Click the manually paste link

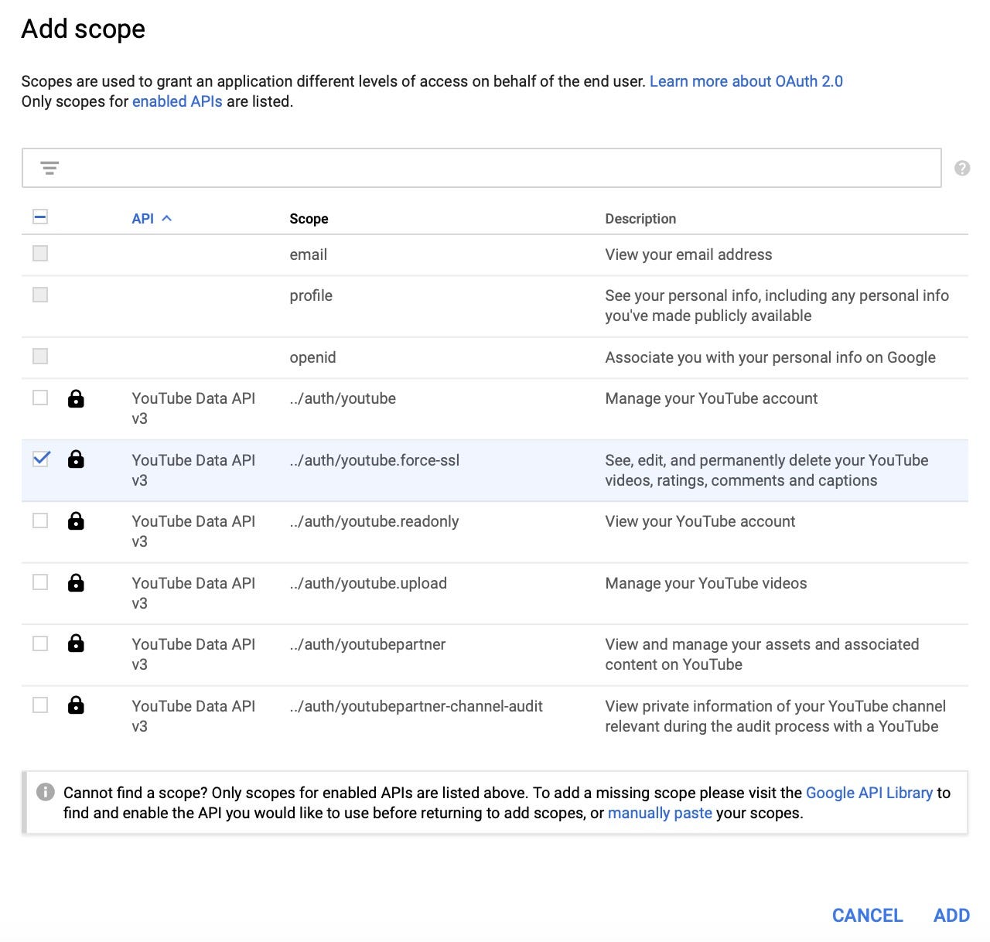[x=660, y=813]
